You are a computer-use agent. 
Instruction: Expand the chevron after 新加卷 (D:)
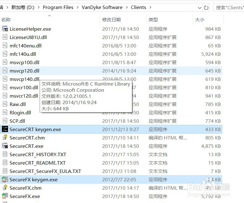pos(39,7)
